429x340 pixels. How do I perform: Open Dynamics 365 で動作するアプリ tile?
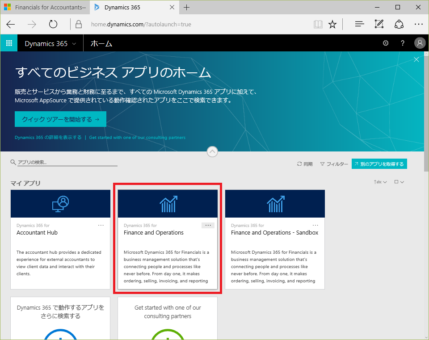pyautogui.click(x=60, y=319)
